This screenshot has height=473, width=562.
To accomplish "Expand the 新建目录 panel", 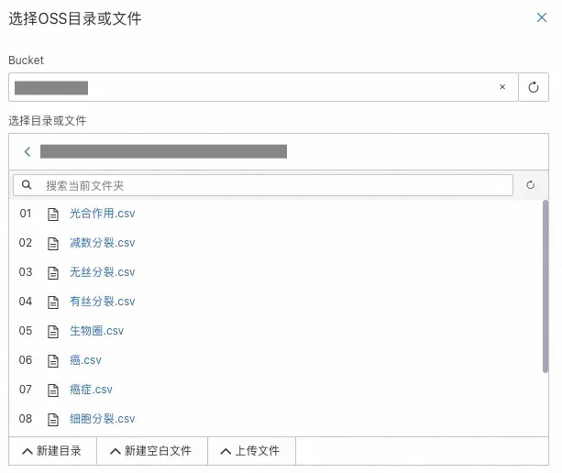I will [x=52, y=451].
